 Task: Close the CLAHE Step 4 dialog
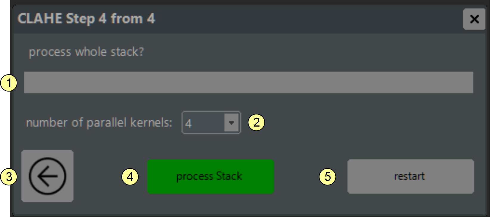tap(474, 19)
